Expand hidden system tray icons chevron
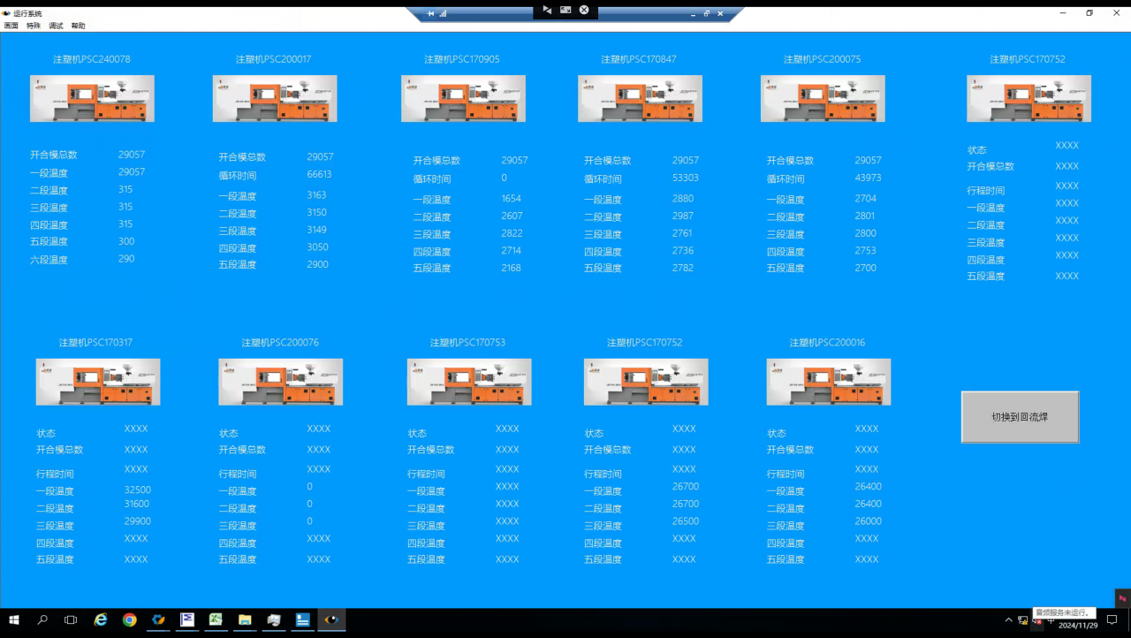1131x638 pixels. click(1009, 620)
